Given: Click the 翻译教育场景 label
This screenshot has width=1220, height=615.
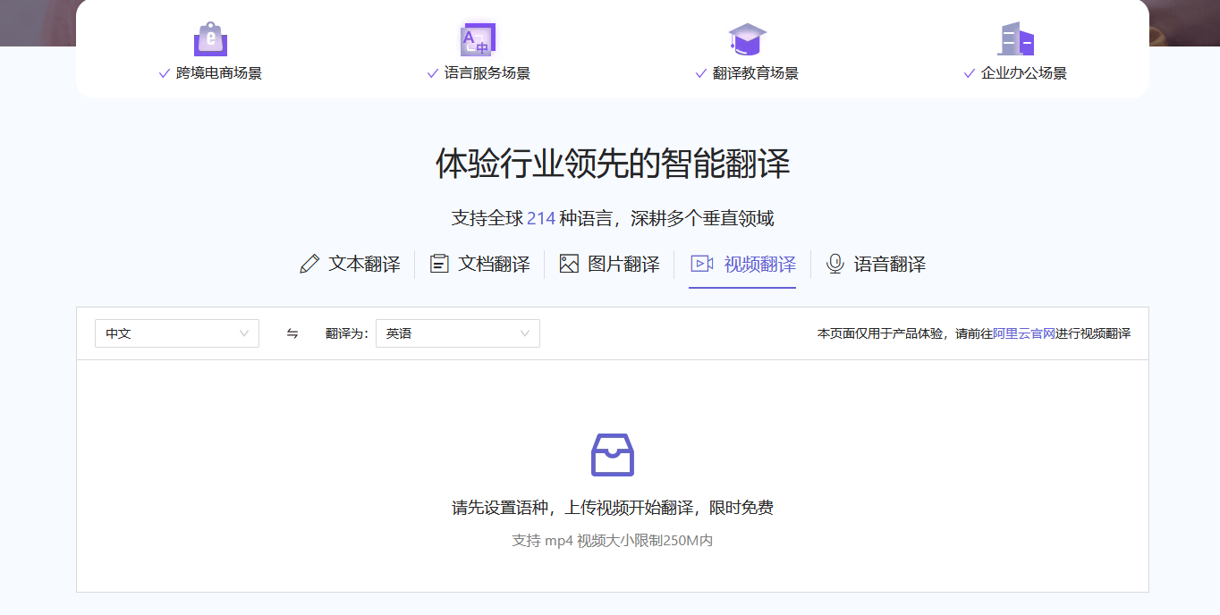Looking at the screenshot, I should [756, 73].
